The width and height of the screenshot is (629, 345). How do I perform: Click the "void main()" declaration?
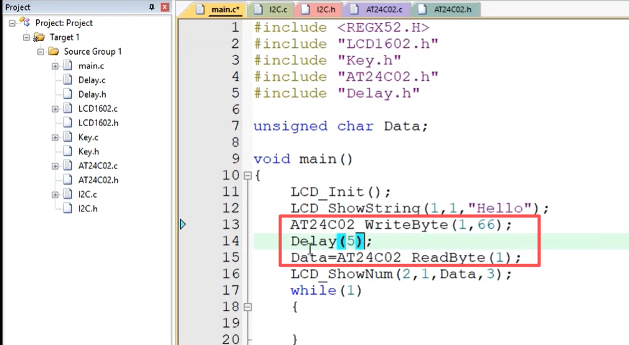click(x=303, y=159)
